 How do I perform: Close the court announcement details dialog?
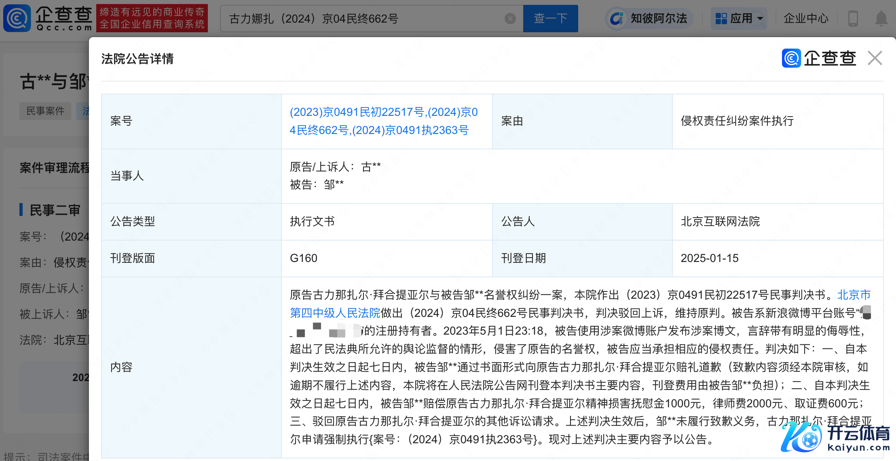pos(875,59)
